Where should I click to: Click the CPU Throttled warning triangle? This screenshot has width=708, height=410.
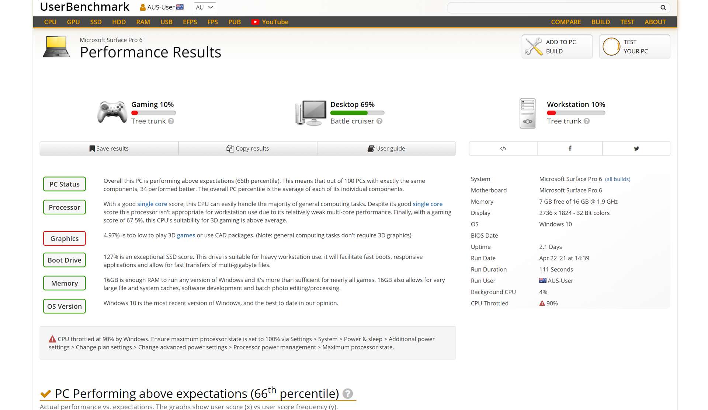(x=542, y=303)
